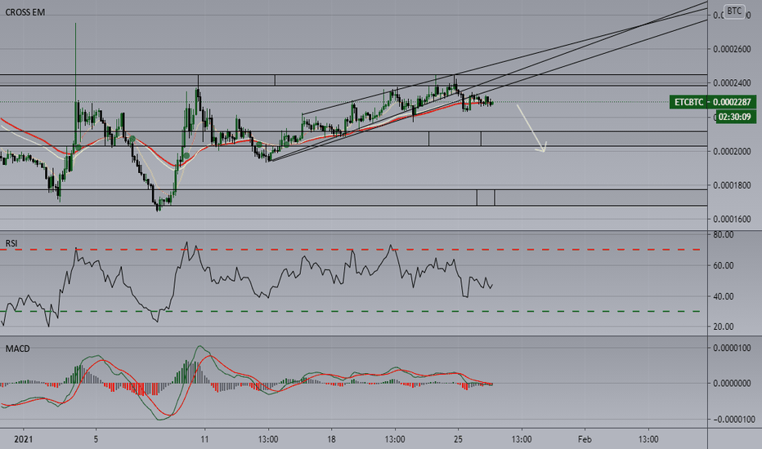
Task: Click the 25 date label on time axis
Action: 458,439
